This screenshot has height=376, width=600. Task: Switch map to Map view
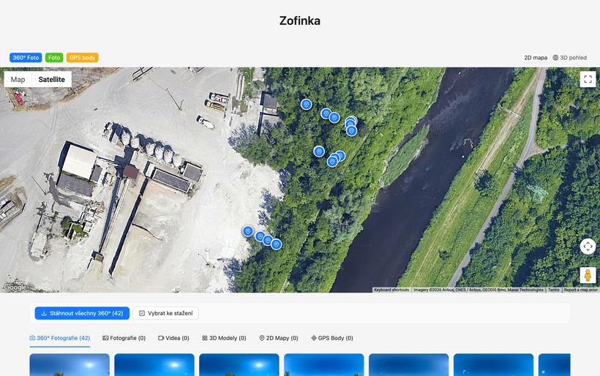pyautogui.click(x=18, y=80)
